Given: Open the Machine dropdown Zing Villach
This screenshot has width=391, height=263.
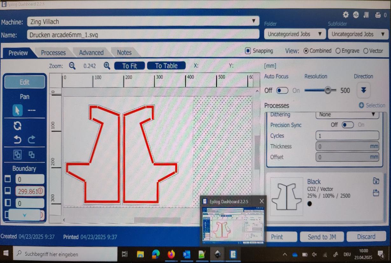Looking at the screenshot, I should pyautogui.click(x=143, y=22).
